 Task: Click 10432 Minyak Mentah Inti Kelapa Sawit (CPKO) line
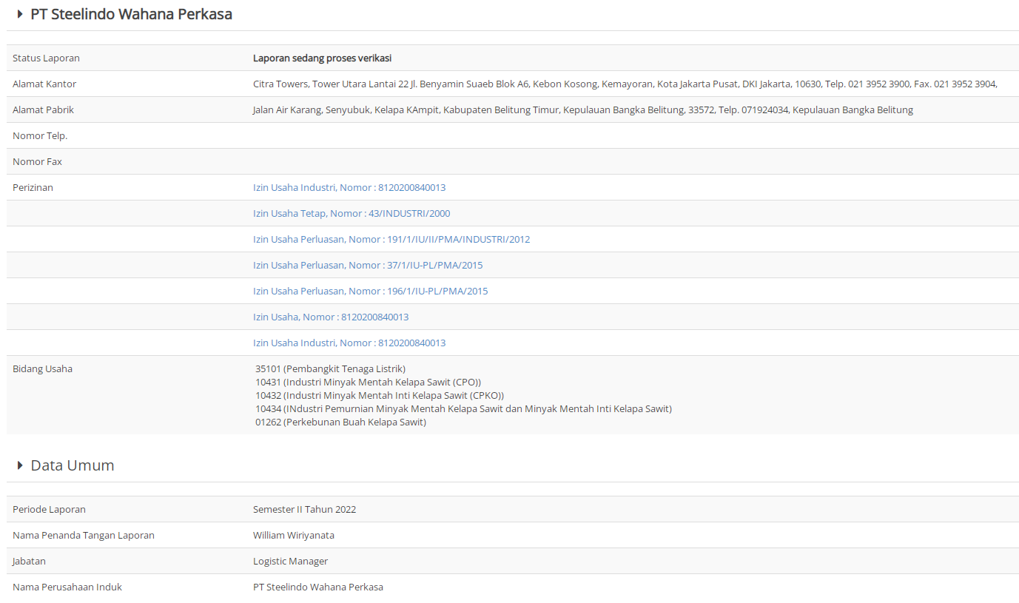pyautogui.click(x=380, y=395)
